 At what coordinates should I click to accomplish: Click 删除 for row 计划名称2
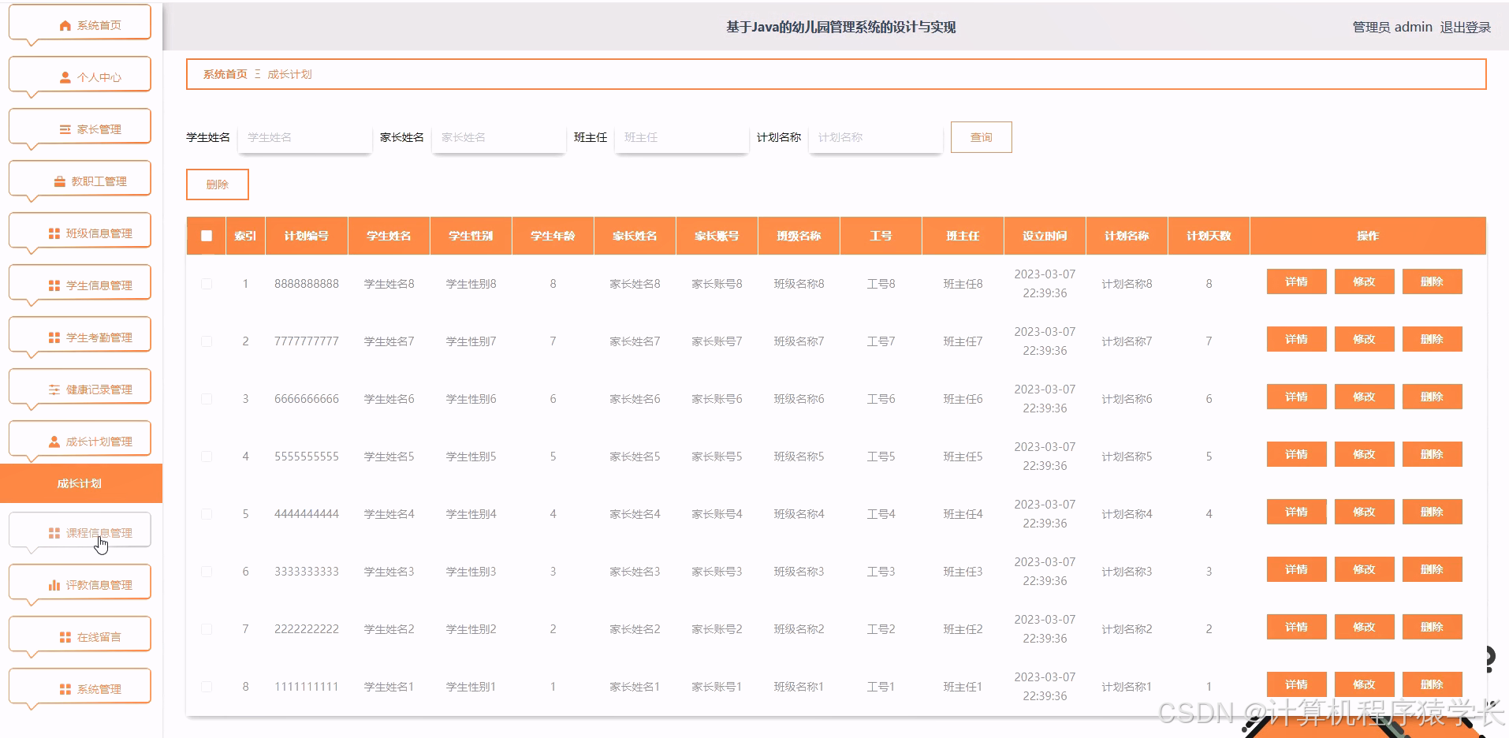(1432, 627)
